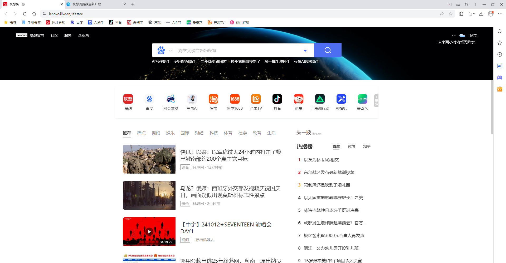Open 乌龙？俄媒 news headline
506x263 pixels.
(230, 192)
